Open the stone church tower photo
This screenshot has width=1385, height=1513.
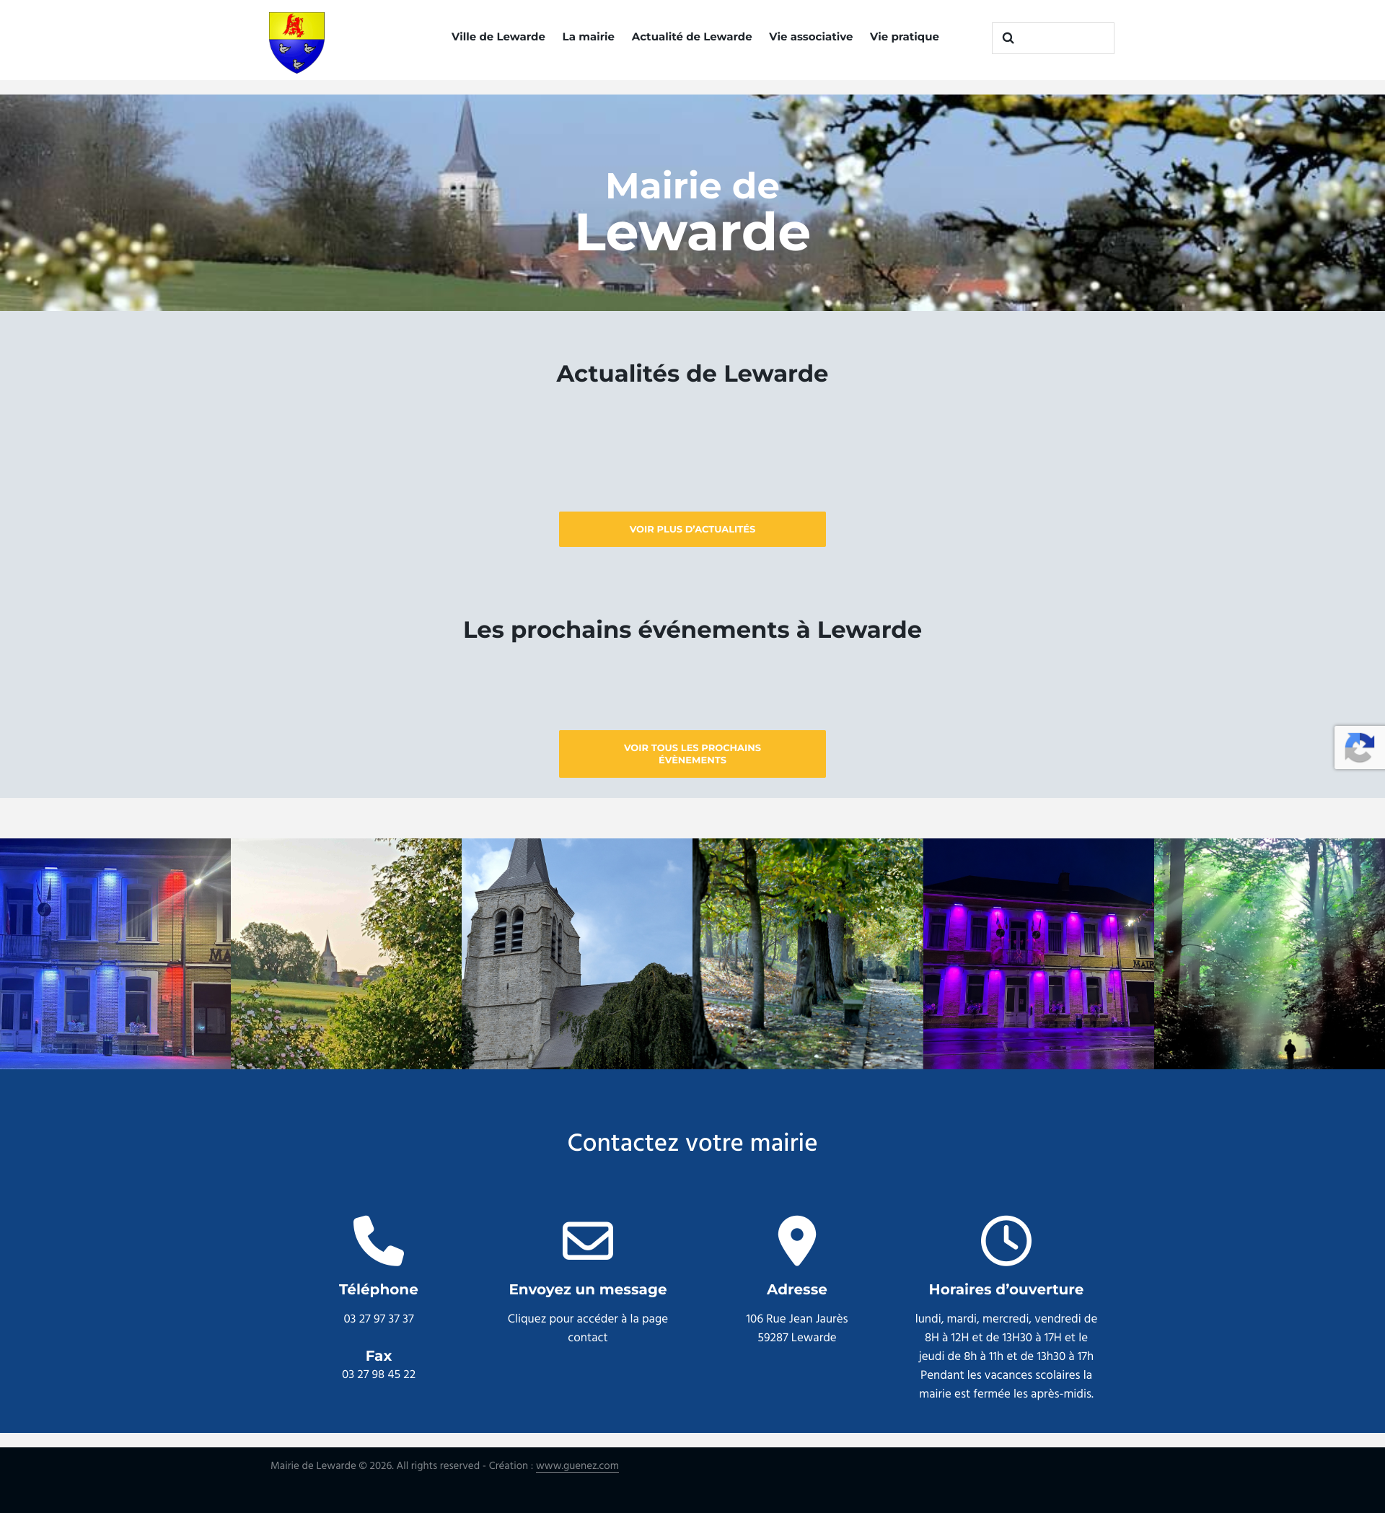point(577,953)
